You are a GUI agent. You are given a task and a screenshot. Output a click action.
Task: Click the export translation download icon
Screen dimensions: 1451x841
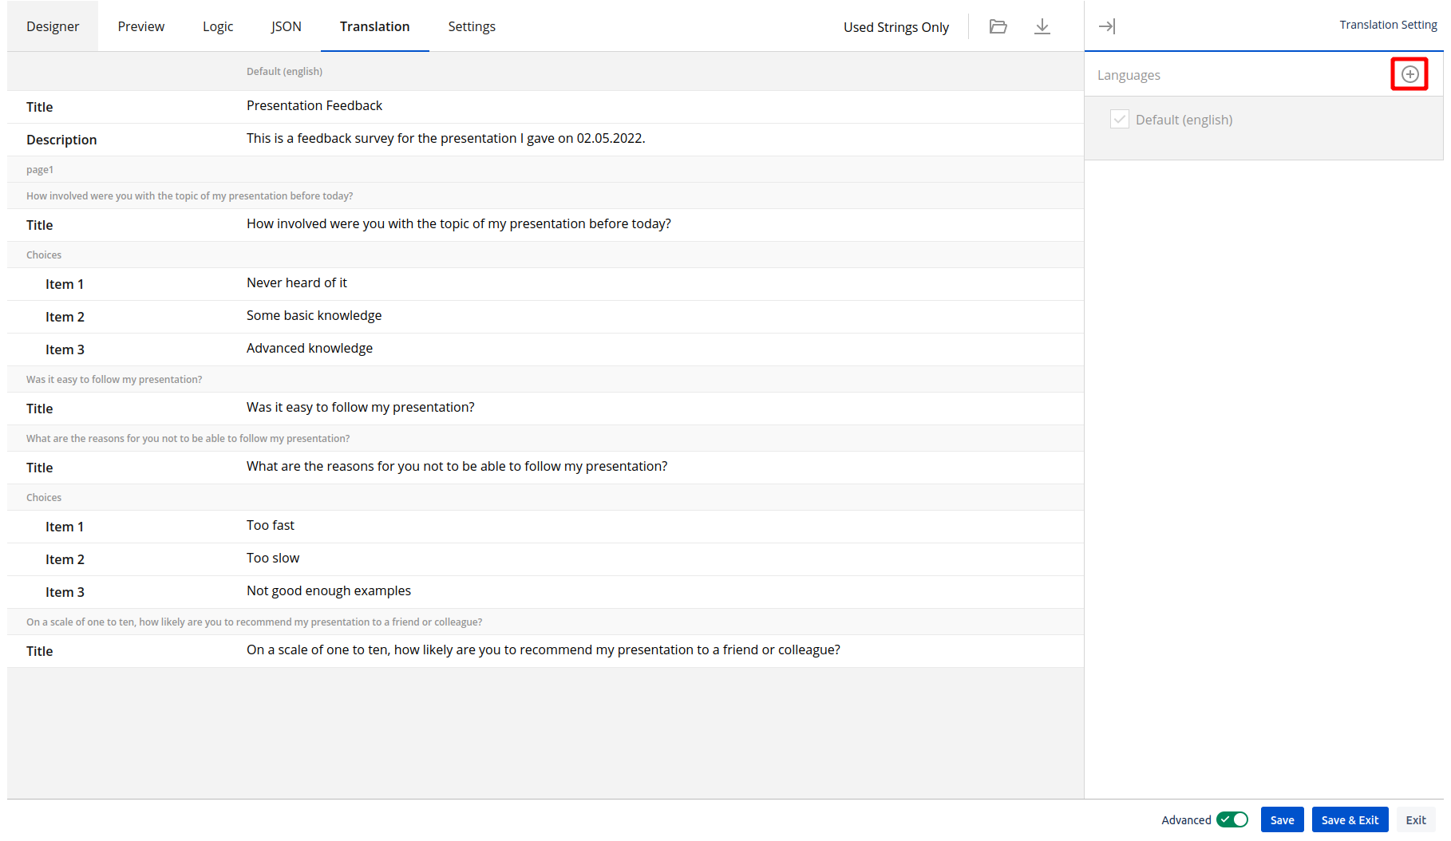tap(1042, 26)
